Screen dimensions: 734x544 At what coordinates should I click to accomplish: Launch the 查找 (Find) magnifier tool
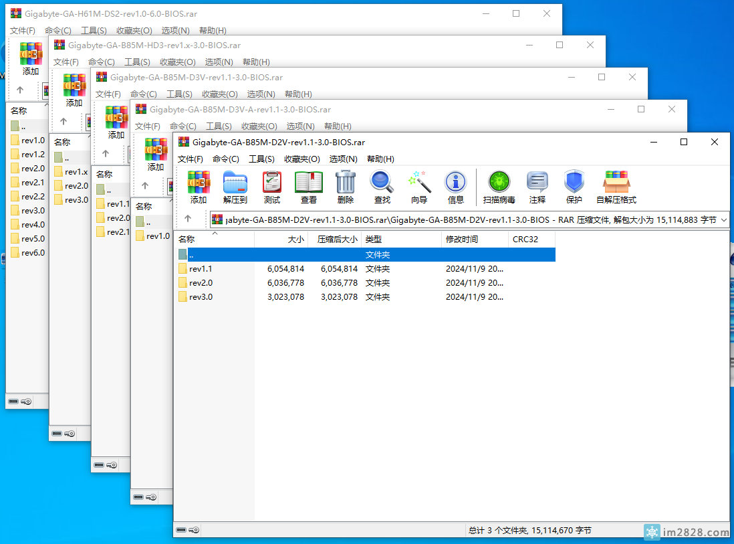tap(382, 187)
